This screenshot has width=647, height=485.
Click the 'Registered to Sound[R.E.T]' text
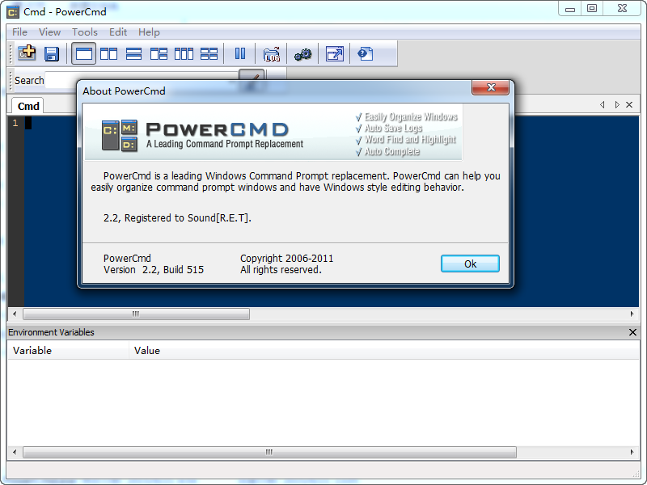188,217
